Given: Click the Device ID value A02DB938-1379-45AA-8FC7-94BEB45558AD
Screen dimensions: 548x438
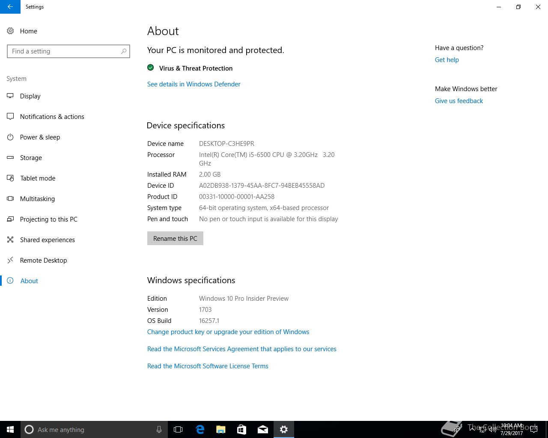Looking at the screenshot, I should tap(262, 186).
